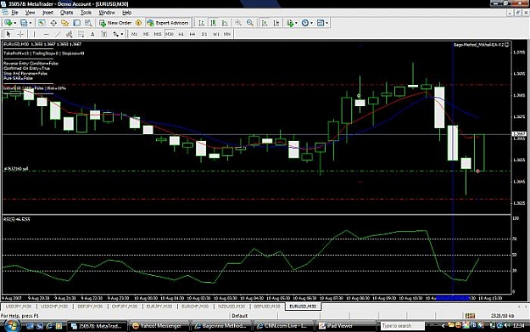Open the New Chart icon
530x332 pixels.
click(8, 23)
